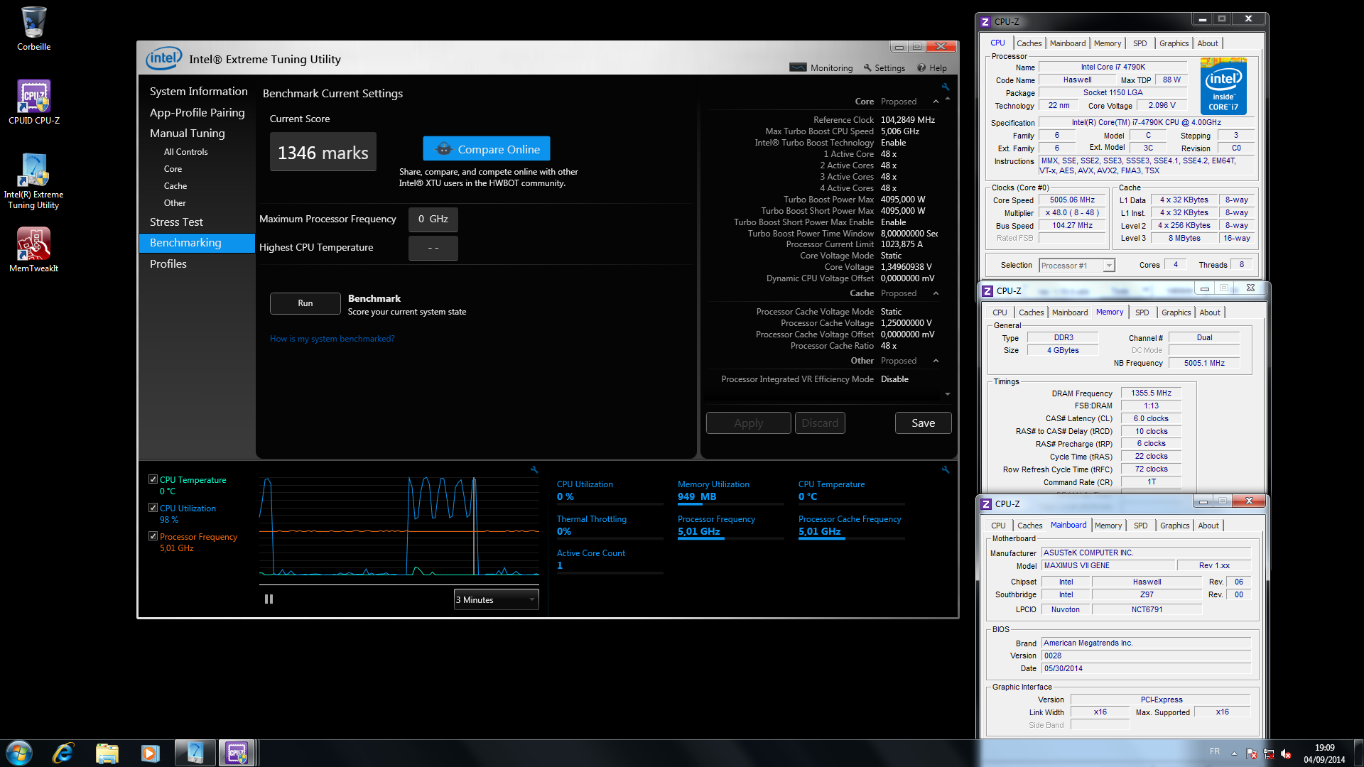1364x767 pixels.
Task: Open Windows Media Player from the taskbar
Action: [150, 753]
